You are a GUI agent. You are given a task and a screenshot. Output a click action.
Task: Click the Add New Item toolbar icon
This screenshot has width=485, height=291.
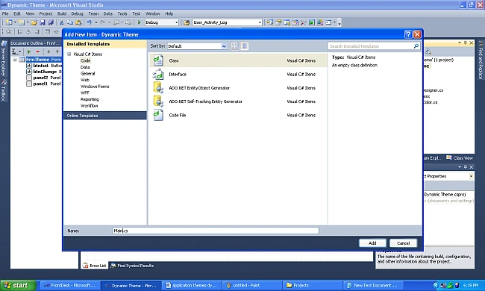[x=22, y=22]
